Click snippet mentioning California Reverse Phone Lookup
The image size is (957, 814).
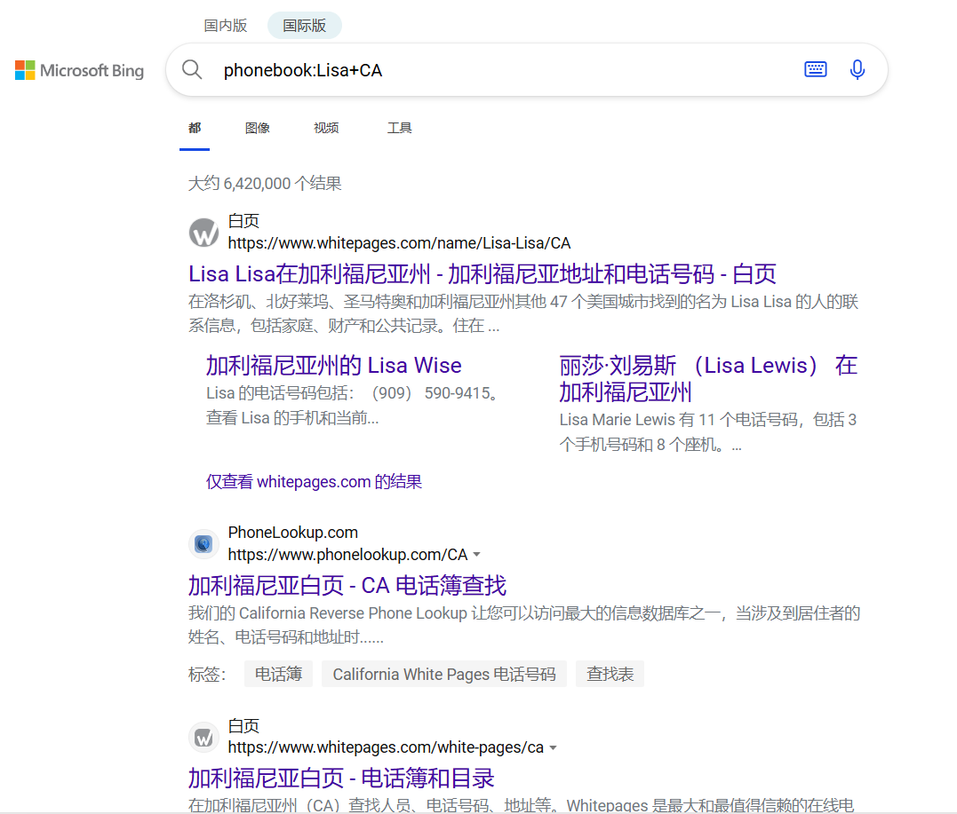point(524,626)
